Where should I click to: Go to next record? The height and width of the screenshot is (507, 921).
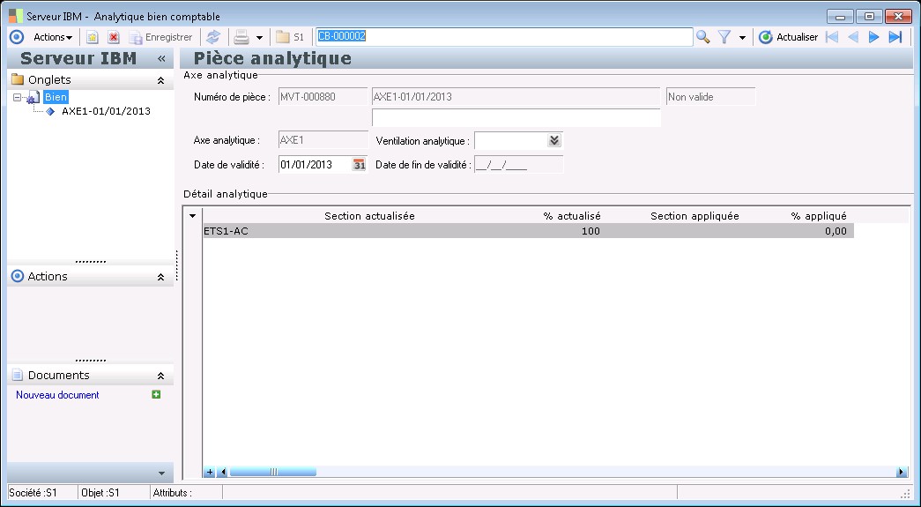[x=874, y=37]
